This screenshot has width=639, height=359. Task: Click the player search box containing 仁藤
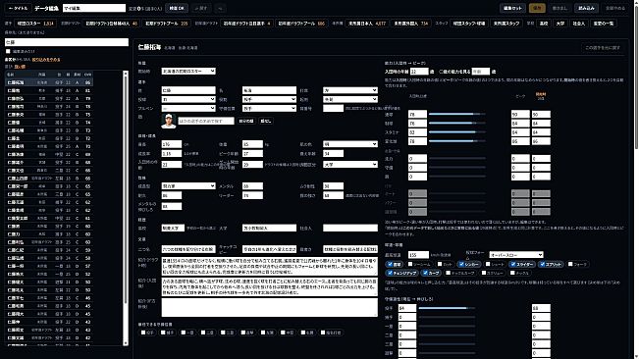(x=67, y=42)
